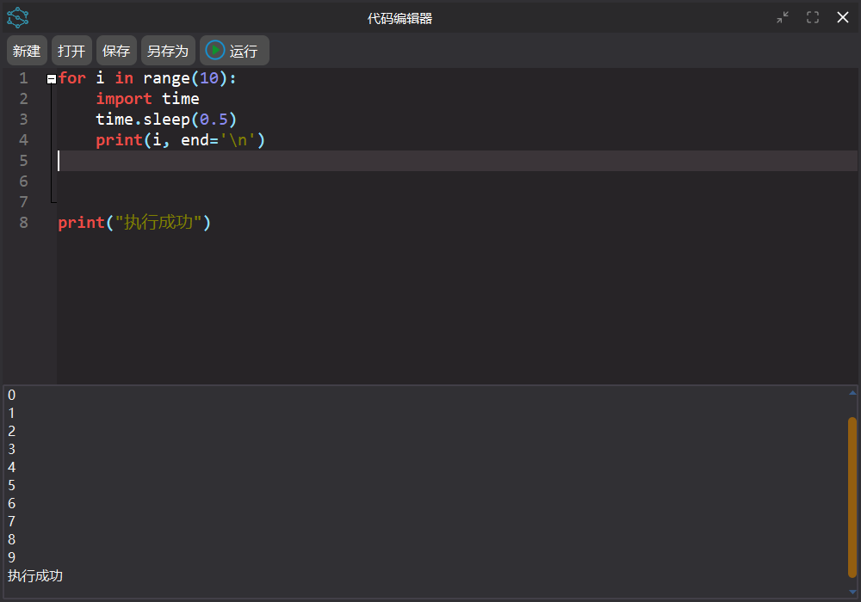
Task: Close the code editor window
Action: (x=843, y=17)
